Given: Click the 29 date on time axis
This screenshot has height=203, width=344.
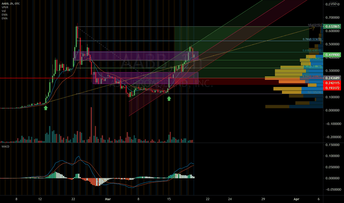Looking at the screenshot, I should click(x=263, y=199).
